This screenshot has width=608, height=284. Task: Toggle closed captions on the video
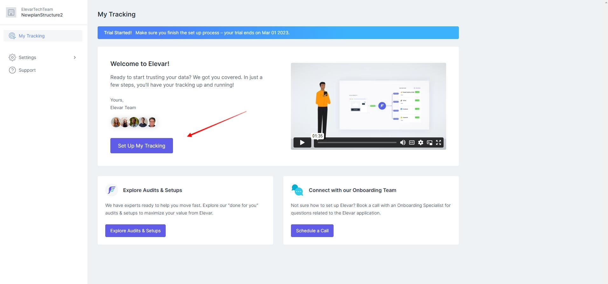tap(411, 142)
